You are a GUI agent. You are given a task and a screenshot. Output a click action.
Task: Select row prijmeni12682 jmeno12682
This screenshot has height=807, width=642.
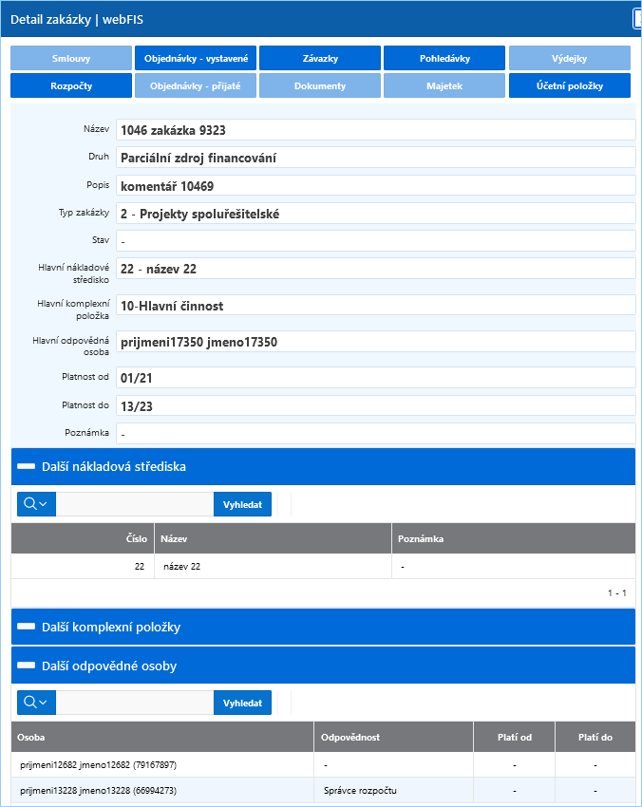(323, 764)
